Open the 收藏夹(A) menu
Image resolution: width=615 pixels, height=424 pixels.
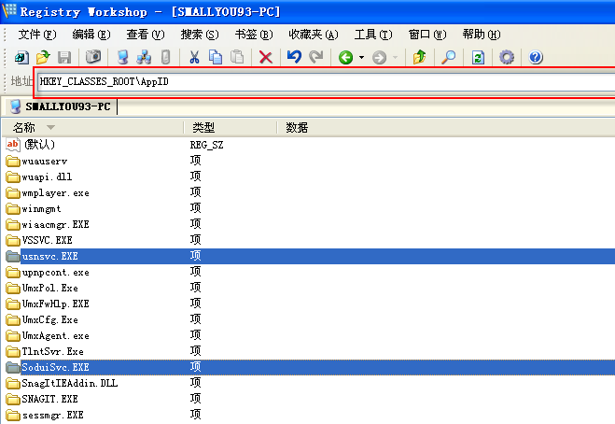click(314, 35)
